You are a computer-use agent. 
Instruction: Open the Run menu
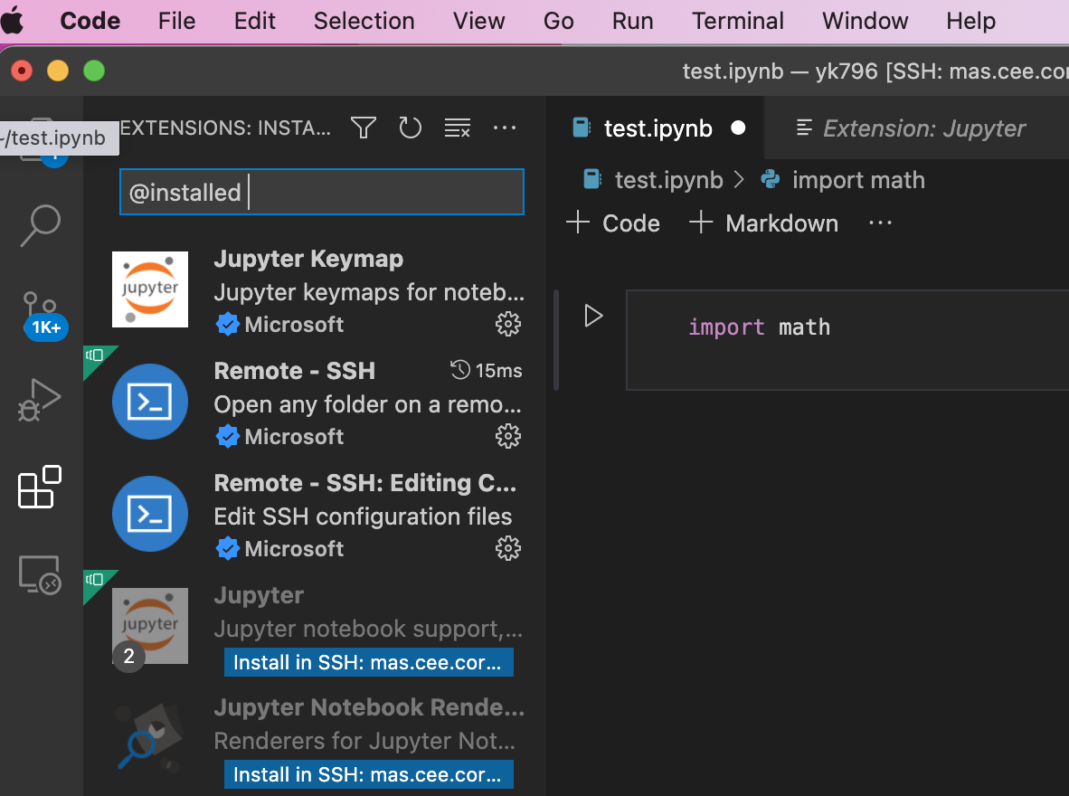point(633,21)
